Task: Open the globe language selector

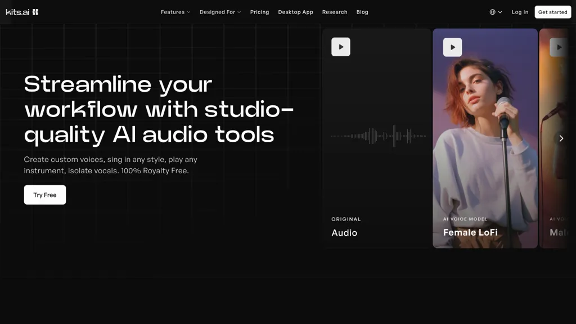Action: pos(495,12)
